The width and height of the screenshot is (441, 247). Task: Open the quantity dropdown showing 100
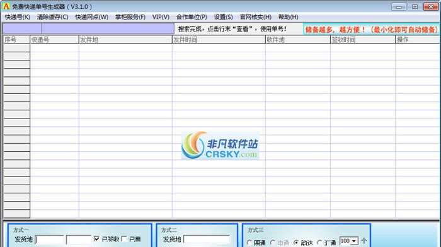point(349,241)
